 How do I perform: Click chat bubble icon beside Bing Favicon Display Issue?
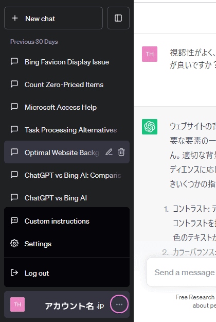pyautogui.click(x=14, y=61)
